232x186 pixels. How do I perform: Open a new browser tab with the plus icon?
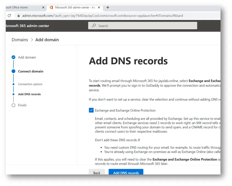pos(108,7)
